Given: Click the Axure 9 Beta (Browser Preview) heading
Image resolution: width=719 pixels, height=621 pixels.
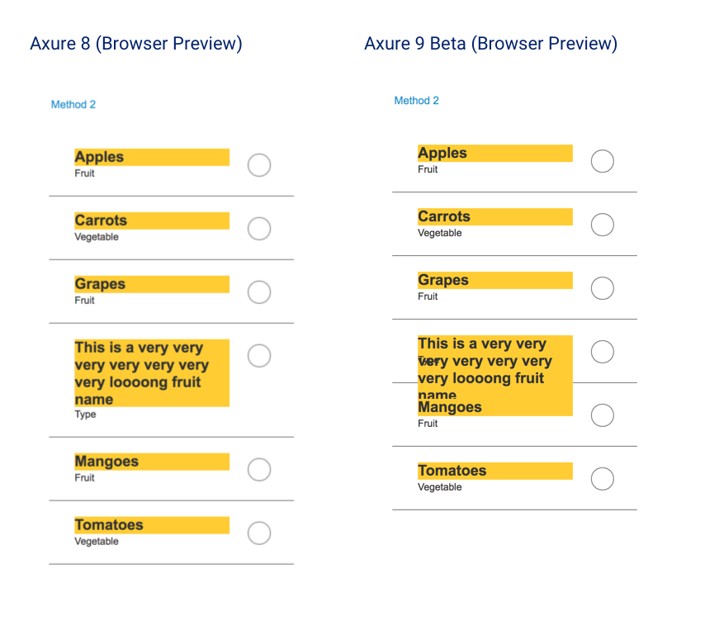Looking at the screenshot, I should click(x=490, y=44).
